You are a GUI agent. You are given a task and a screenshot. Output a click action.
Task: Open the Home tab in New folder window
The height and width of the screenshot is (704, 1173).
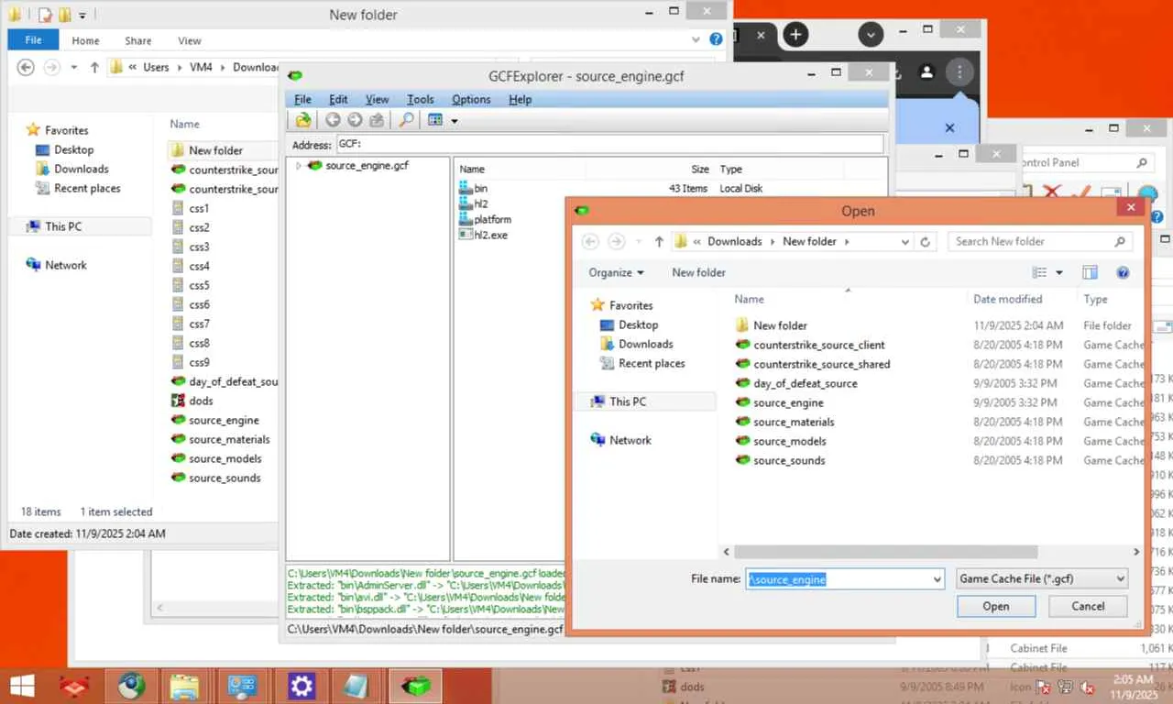coord(85,40)
